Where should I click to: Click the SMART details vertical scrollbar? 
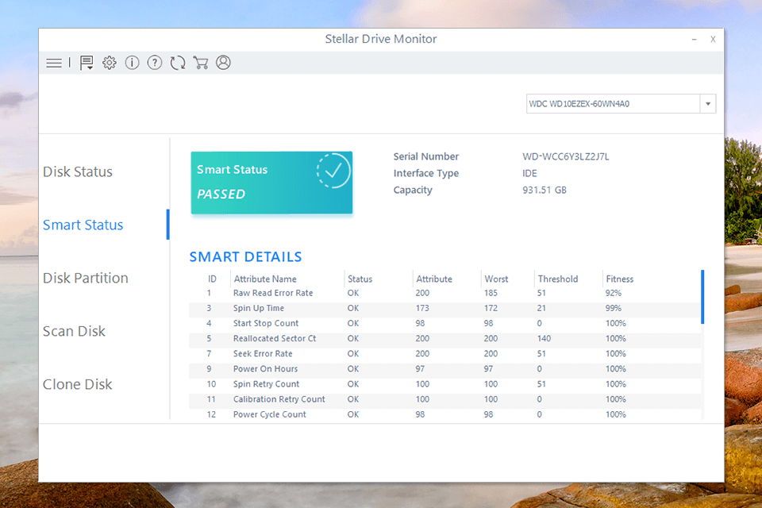pos(702,298)
